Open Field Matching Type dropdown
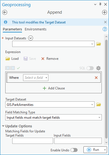This screenshot has width=109, height=155. coord(53,117)
